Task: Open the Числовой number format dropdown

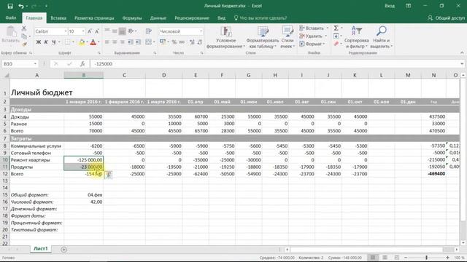Action: tap(201, 31)
